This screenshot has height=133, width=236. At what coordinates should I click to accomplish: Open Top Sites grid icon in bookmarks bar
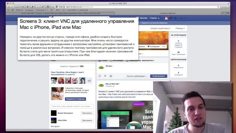[x=13, y=10]
